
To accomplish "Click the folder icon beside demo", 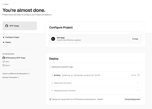I will (x=4, y=65).
